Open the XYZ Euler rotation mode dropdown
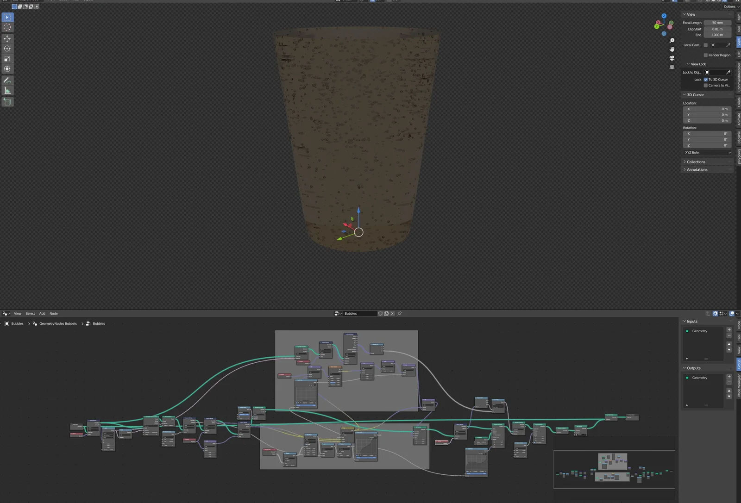The image size is (741, 503). (707, 153)
